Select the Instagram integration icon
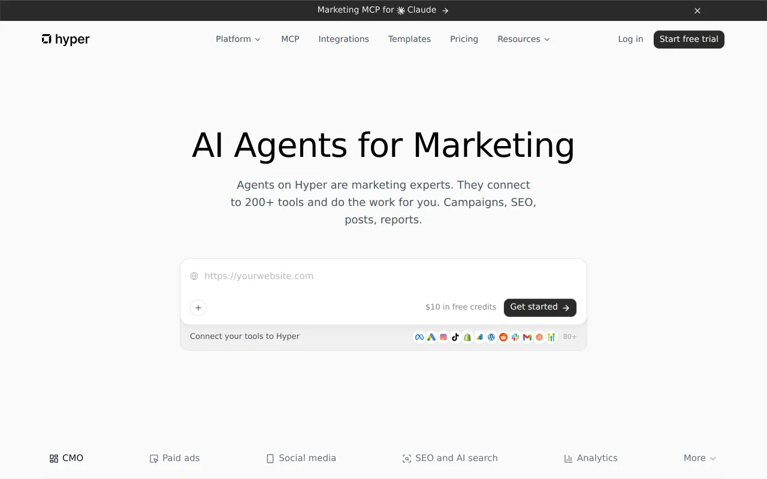 [443, 337]
